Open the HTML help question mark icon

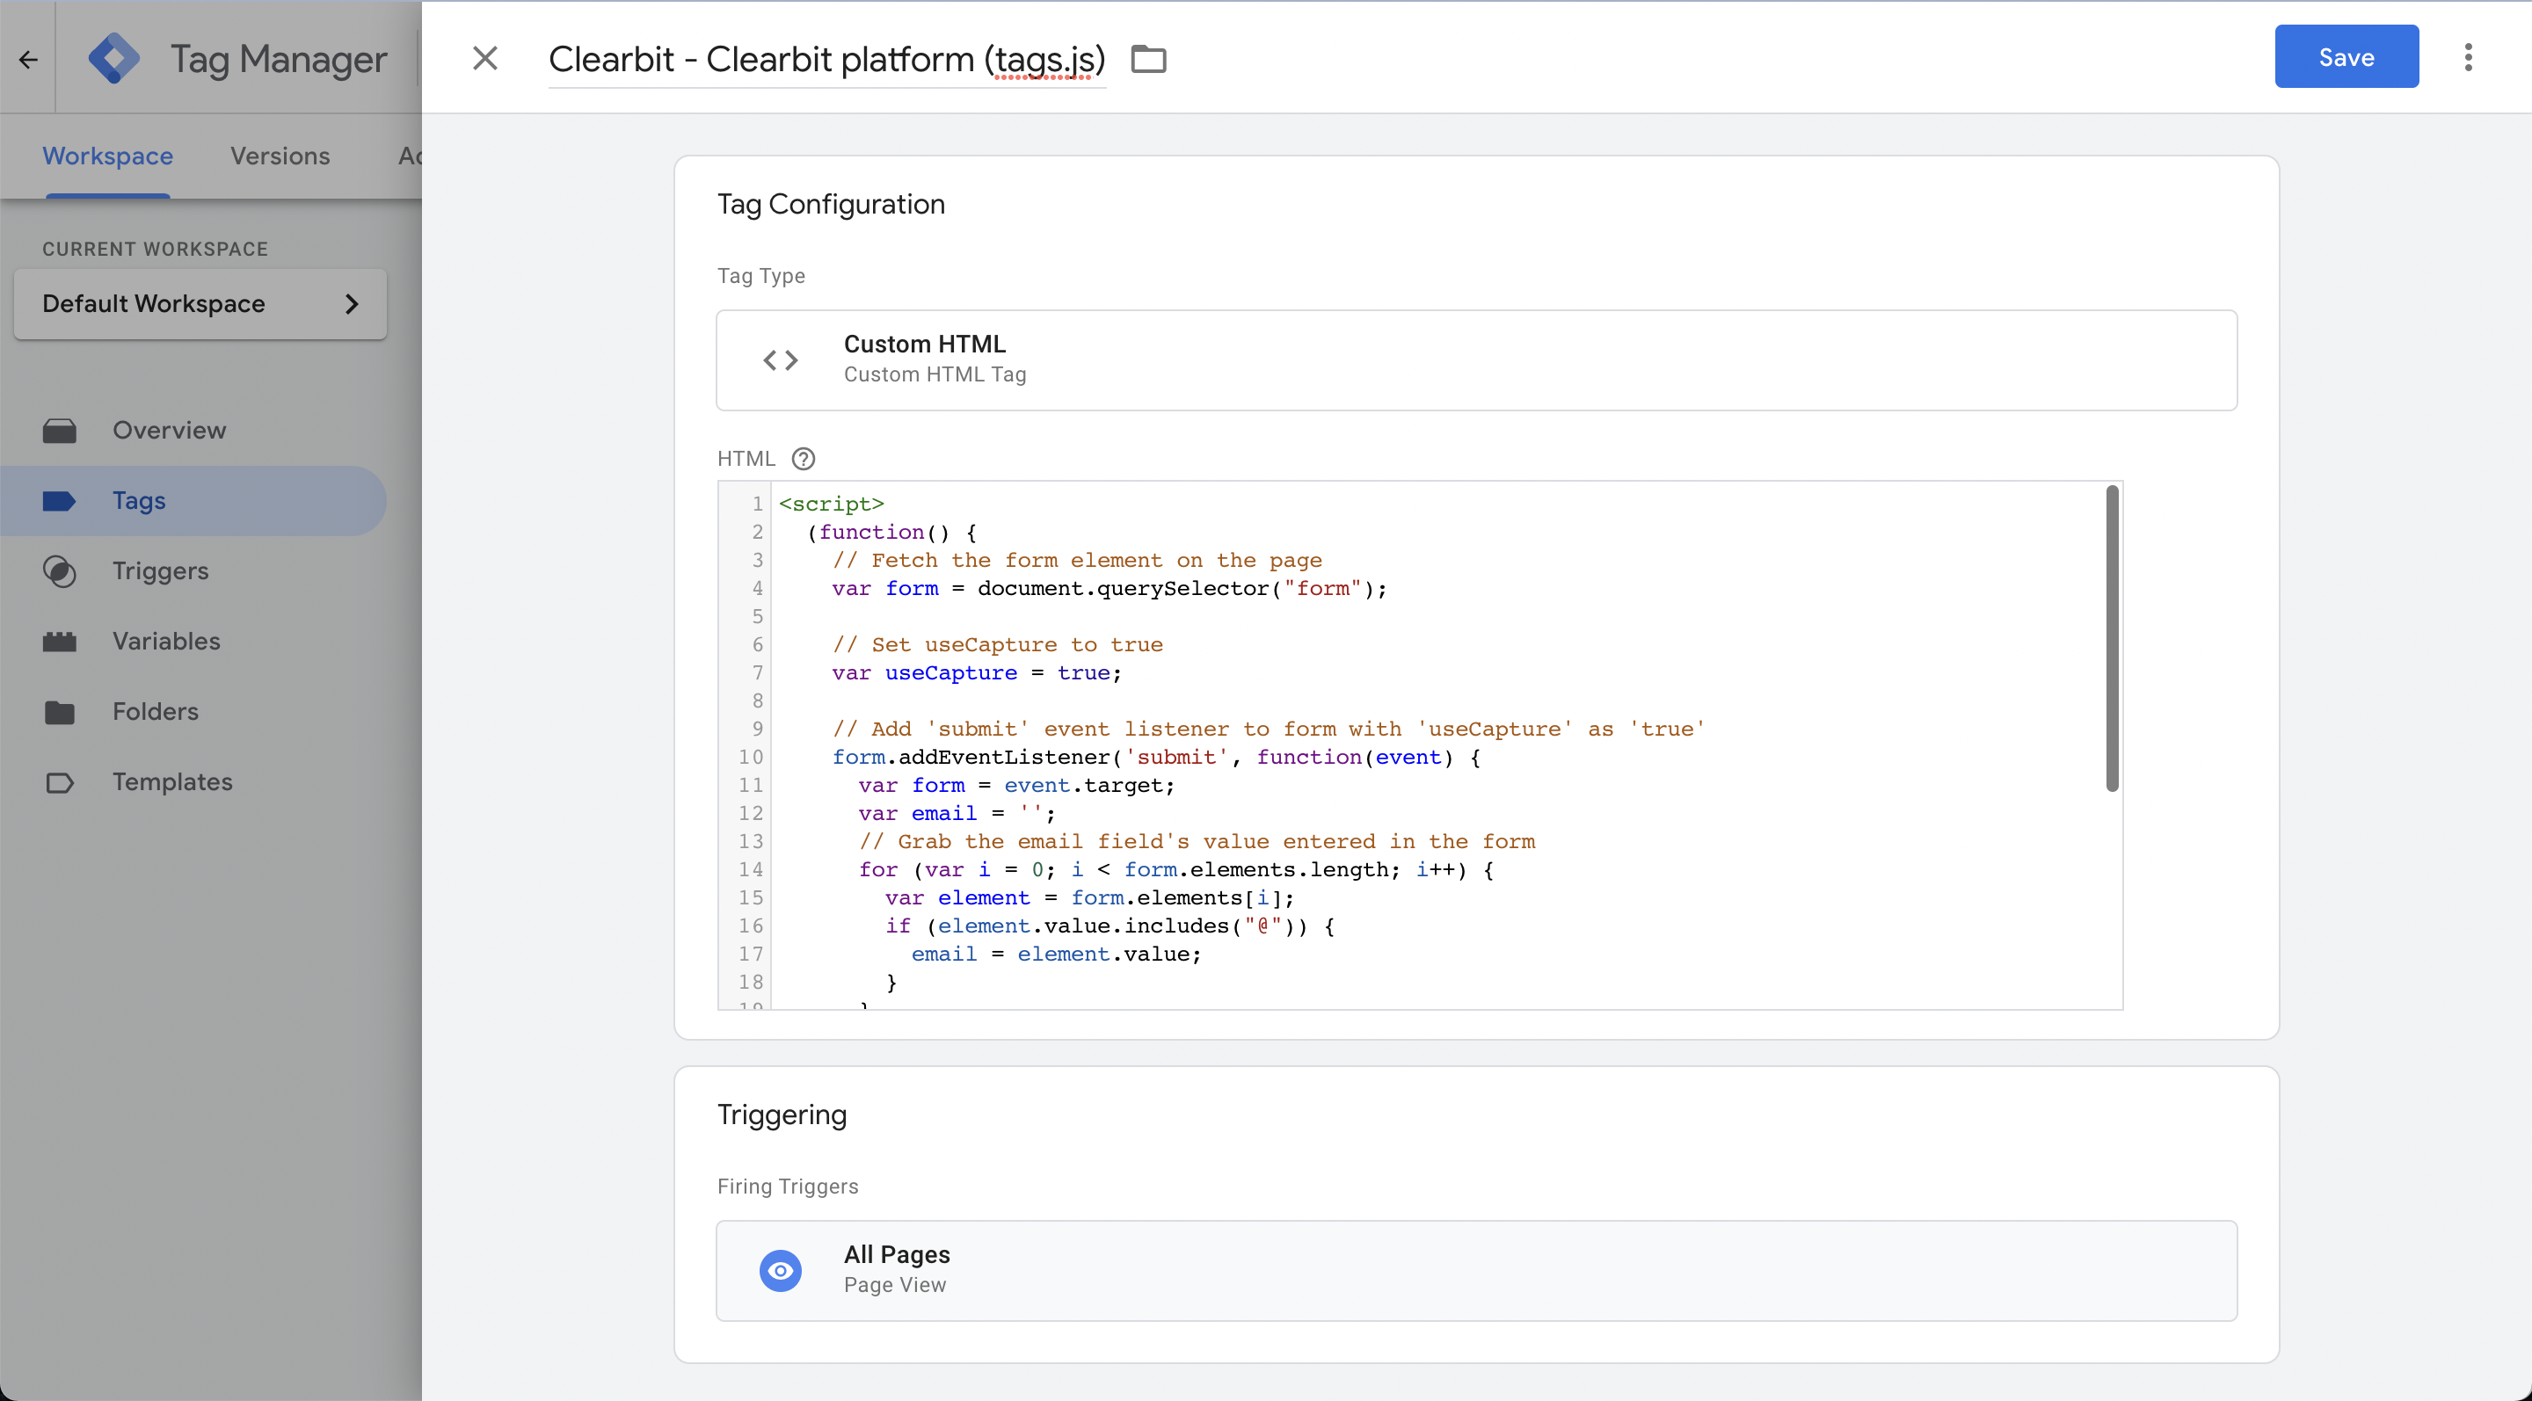click(x=803, y=459)
